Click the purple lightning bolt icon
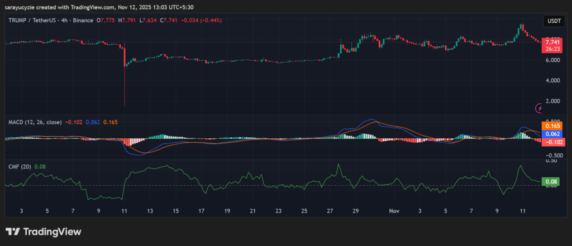This screenshot has height=246, width=572. click(x=539, y=108)
